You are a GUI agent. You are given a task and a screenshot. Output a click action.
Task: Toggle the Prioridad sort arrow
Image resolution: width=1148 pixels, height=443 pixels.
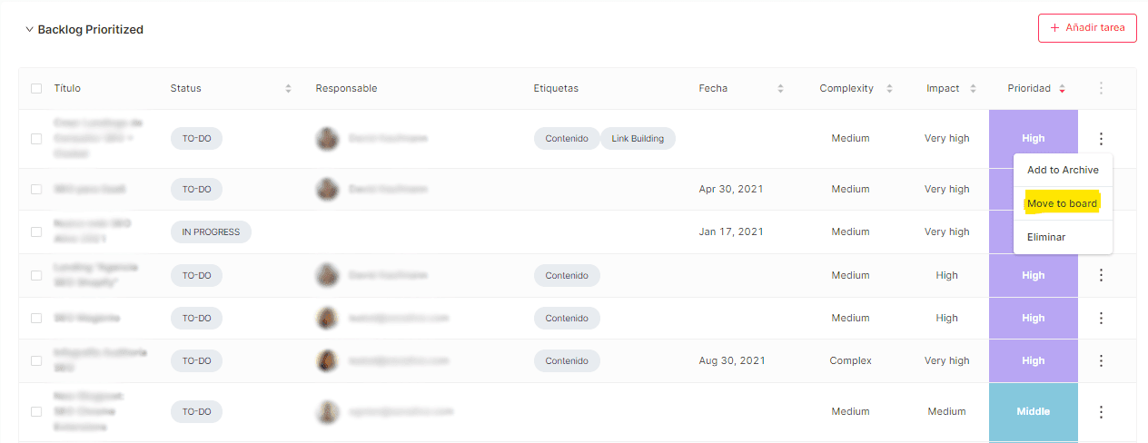[1062, 88]
